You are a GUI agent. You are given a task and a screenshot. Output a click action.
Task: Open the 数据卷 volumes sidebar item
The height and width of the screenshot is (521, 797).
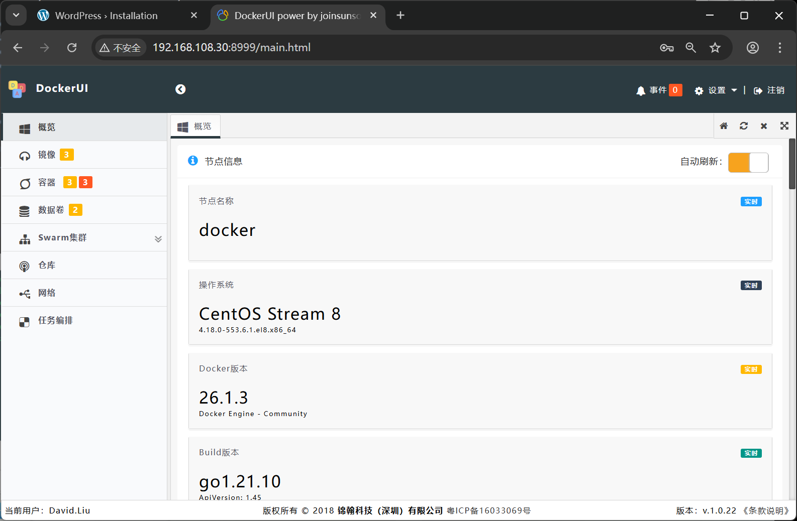84,210
